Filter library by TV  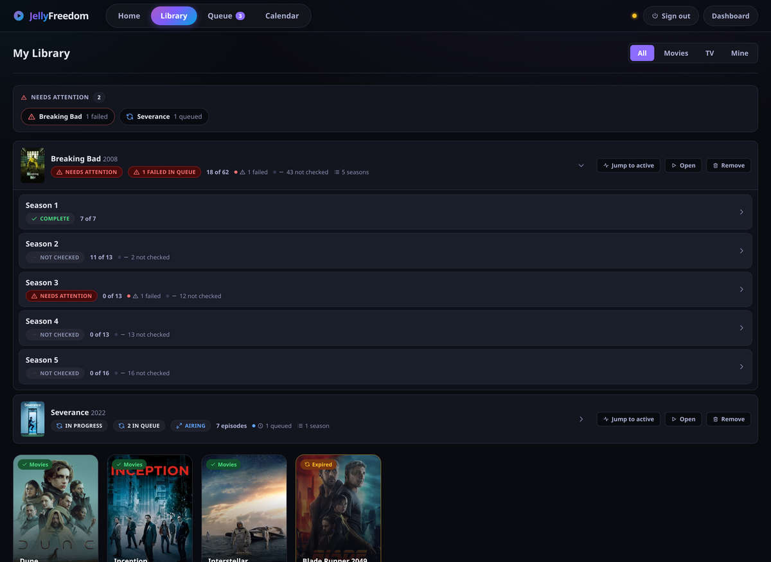[x=709, y=53]
